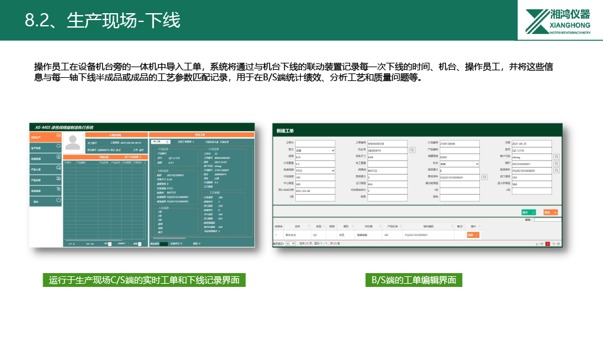
Task: Click the search icon next to the zhong field
Action: [x=557, y=157]
